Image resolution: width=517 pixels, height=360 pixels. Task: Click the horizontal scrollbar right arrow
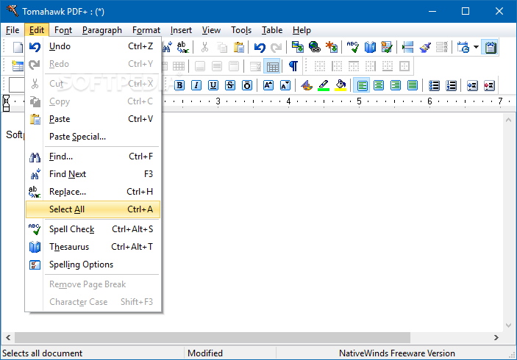[x=496, y=338]
